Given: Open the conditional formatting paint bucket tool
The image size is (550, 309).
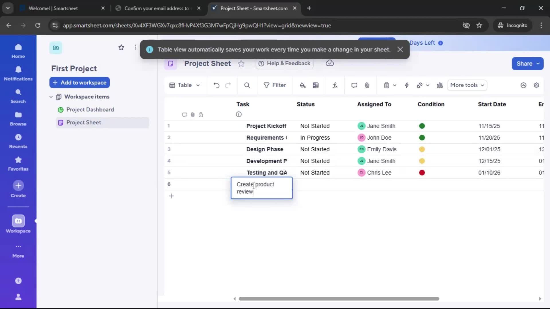Looking at the screenshot, I should click(303, 85).
